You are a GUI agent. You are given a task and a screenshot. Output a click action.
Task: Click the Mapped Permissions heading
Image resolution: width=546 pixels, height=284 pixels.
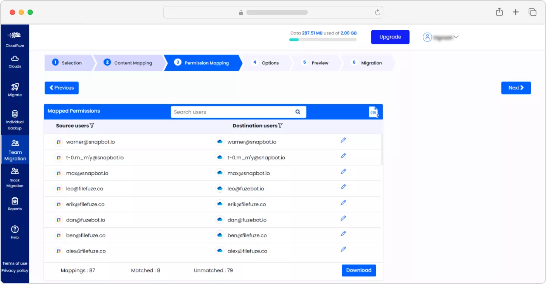click(x=74, y=111)
